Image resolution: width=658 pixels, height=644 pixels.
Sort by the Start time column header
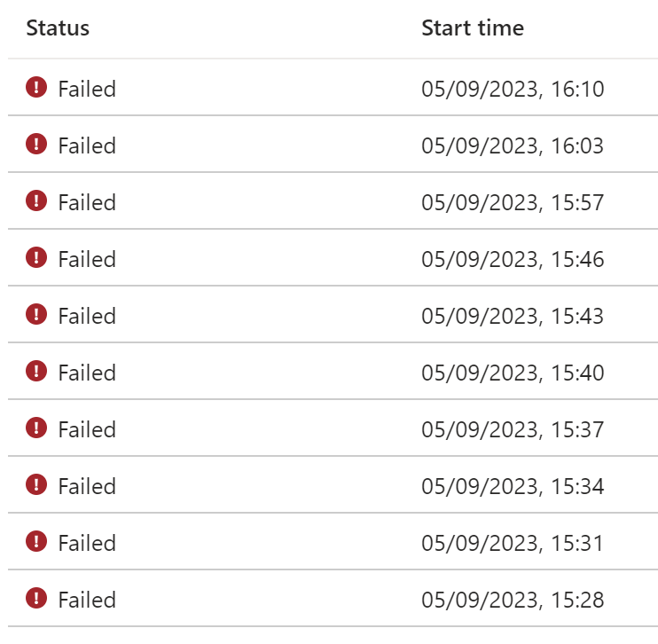(x=473, y=28)
